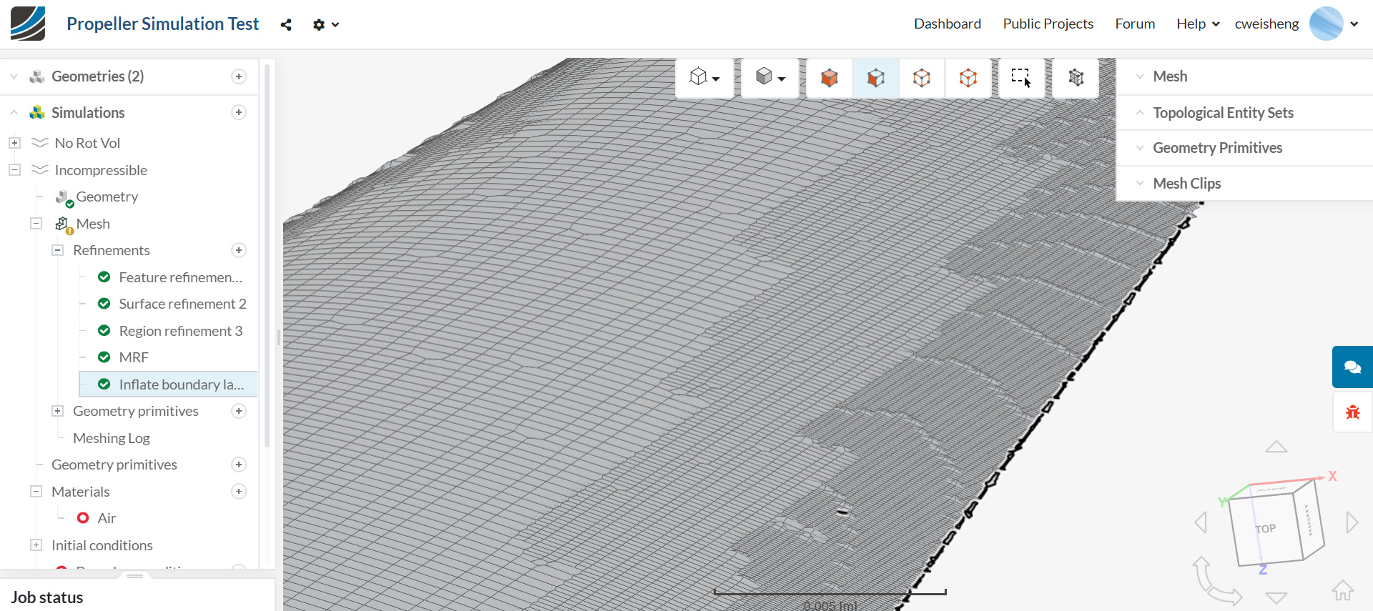The width and height of the screenshot is (1373, 611).
Task: Add a material with plus button
Action: tap(239, 491)
